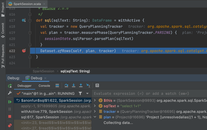Click the fold end marker at line 621
The height and width of the screenshot is (130, 207).
click(x=30, y=45)
